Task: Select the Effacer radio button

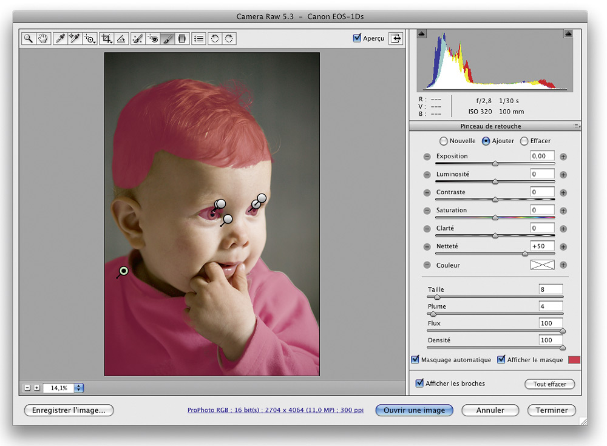Action: pos(524,141)
